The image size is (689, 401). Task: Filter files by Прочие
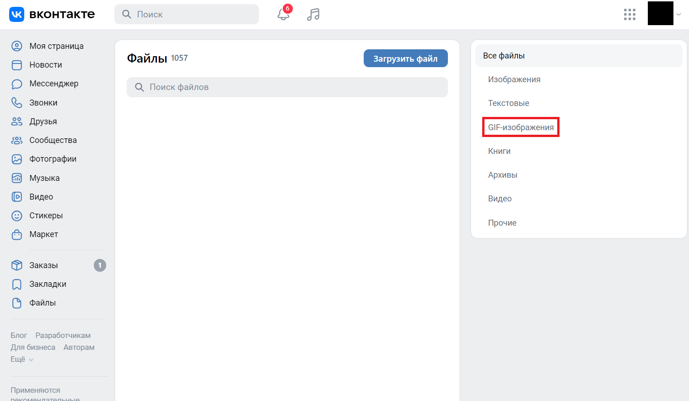coord(502,223)
